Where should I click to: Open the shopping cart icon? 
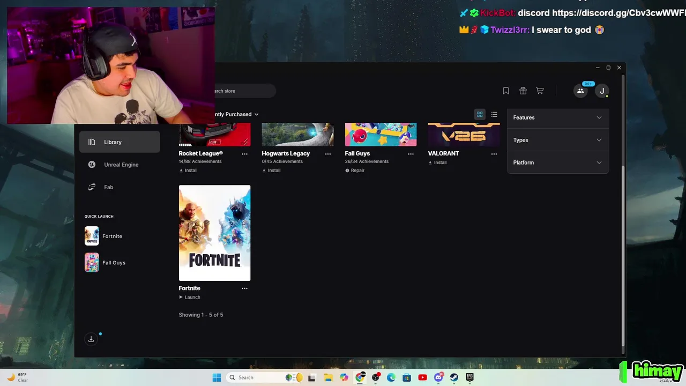(540, 91)
